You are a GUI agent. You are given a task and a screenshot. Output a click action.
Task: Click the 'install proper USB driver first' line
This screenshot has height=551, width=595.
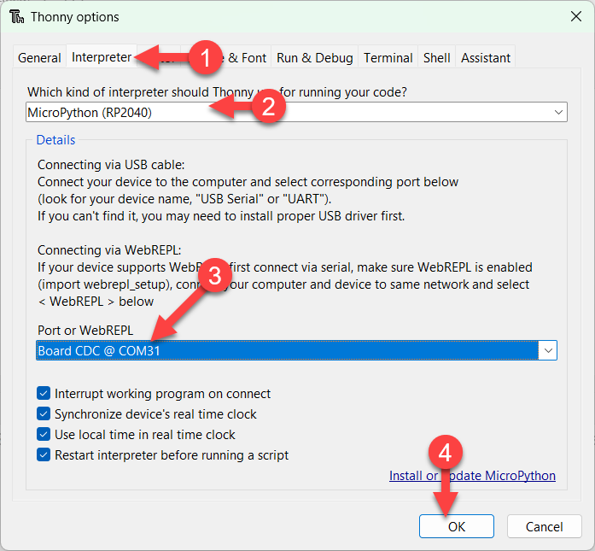click(221, 215)
